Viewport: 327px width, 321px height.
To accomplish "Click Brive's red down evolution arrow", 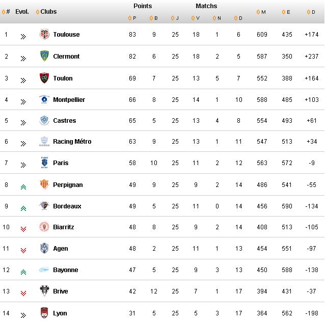I will pos(23,293).
